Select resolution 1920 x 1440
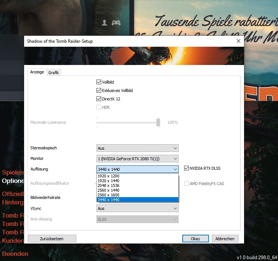 click(137, 181)
